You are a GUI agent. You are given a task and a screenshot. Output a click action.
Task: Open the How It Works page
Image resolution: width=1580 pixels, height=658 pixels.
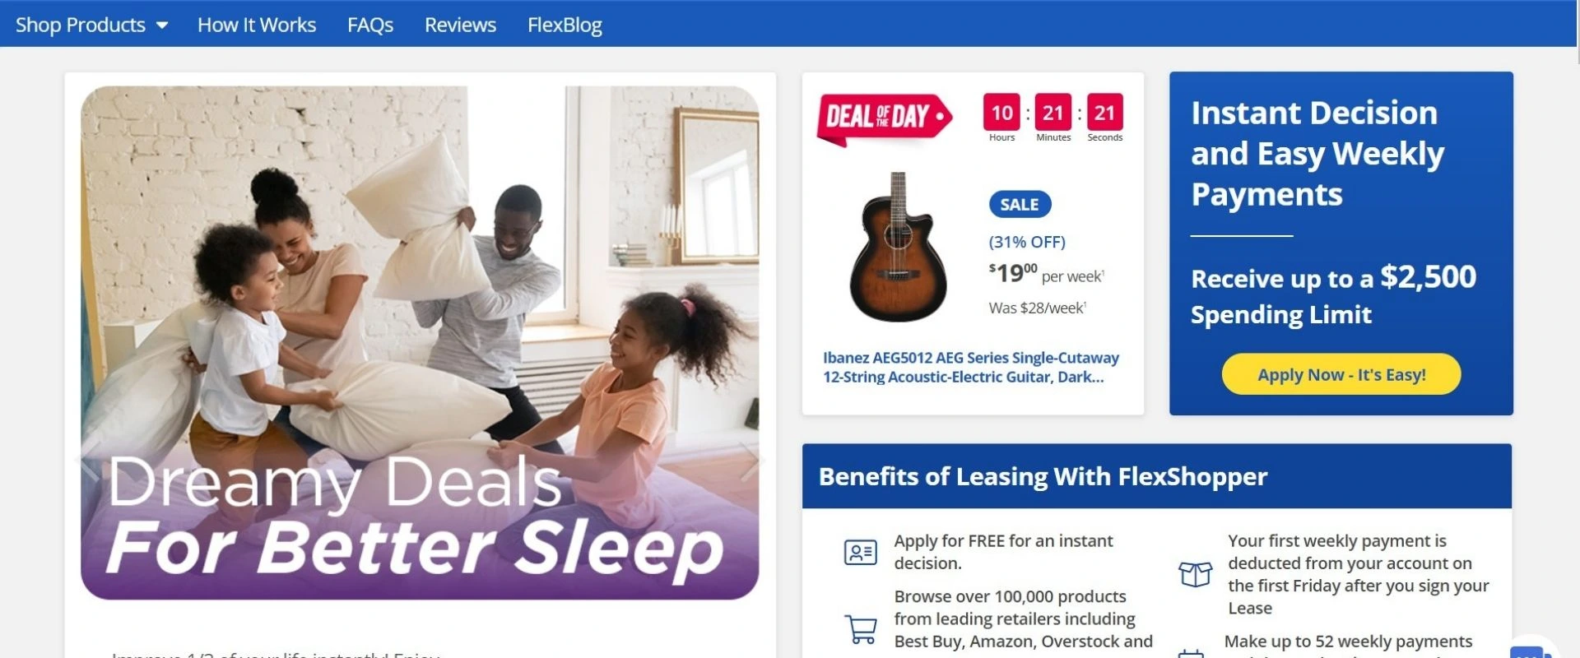coord(256,25)
